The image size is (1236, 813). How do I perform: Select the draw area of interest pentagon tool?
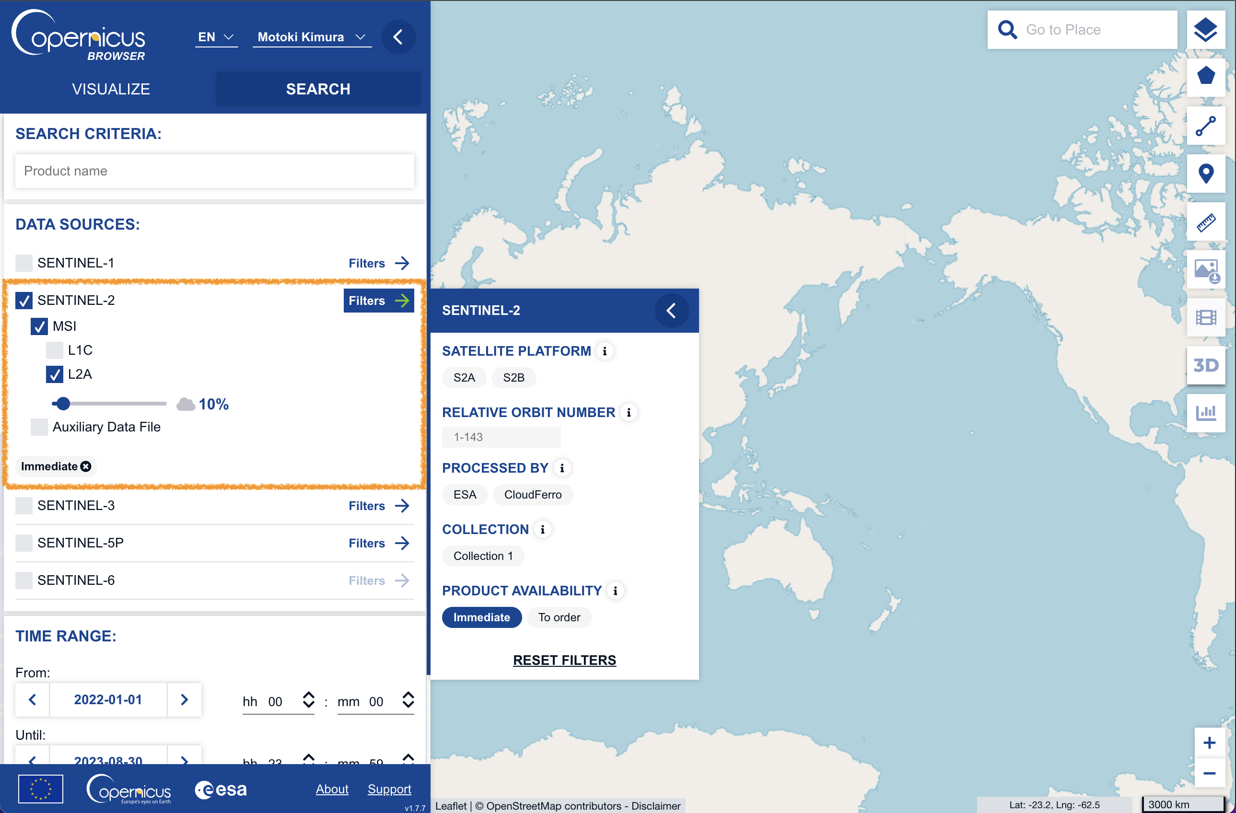(1205, 76)
